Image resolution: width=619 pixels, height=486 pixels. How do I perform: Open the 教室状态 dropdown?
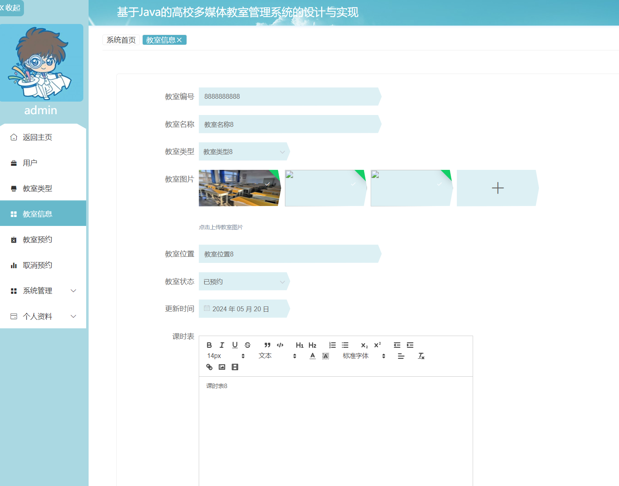[x=244, y=282]
